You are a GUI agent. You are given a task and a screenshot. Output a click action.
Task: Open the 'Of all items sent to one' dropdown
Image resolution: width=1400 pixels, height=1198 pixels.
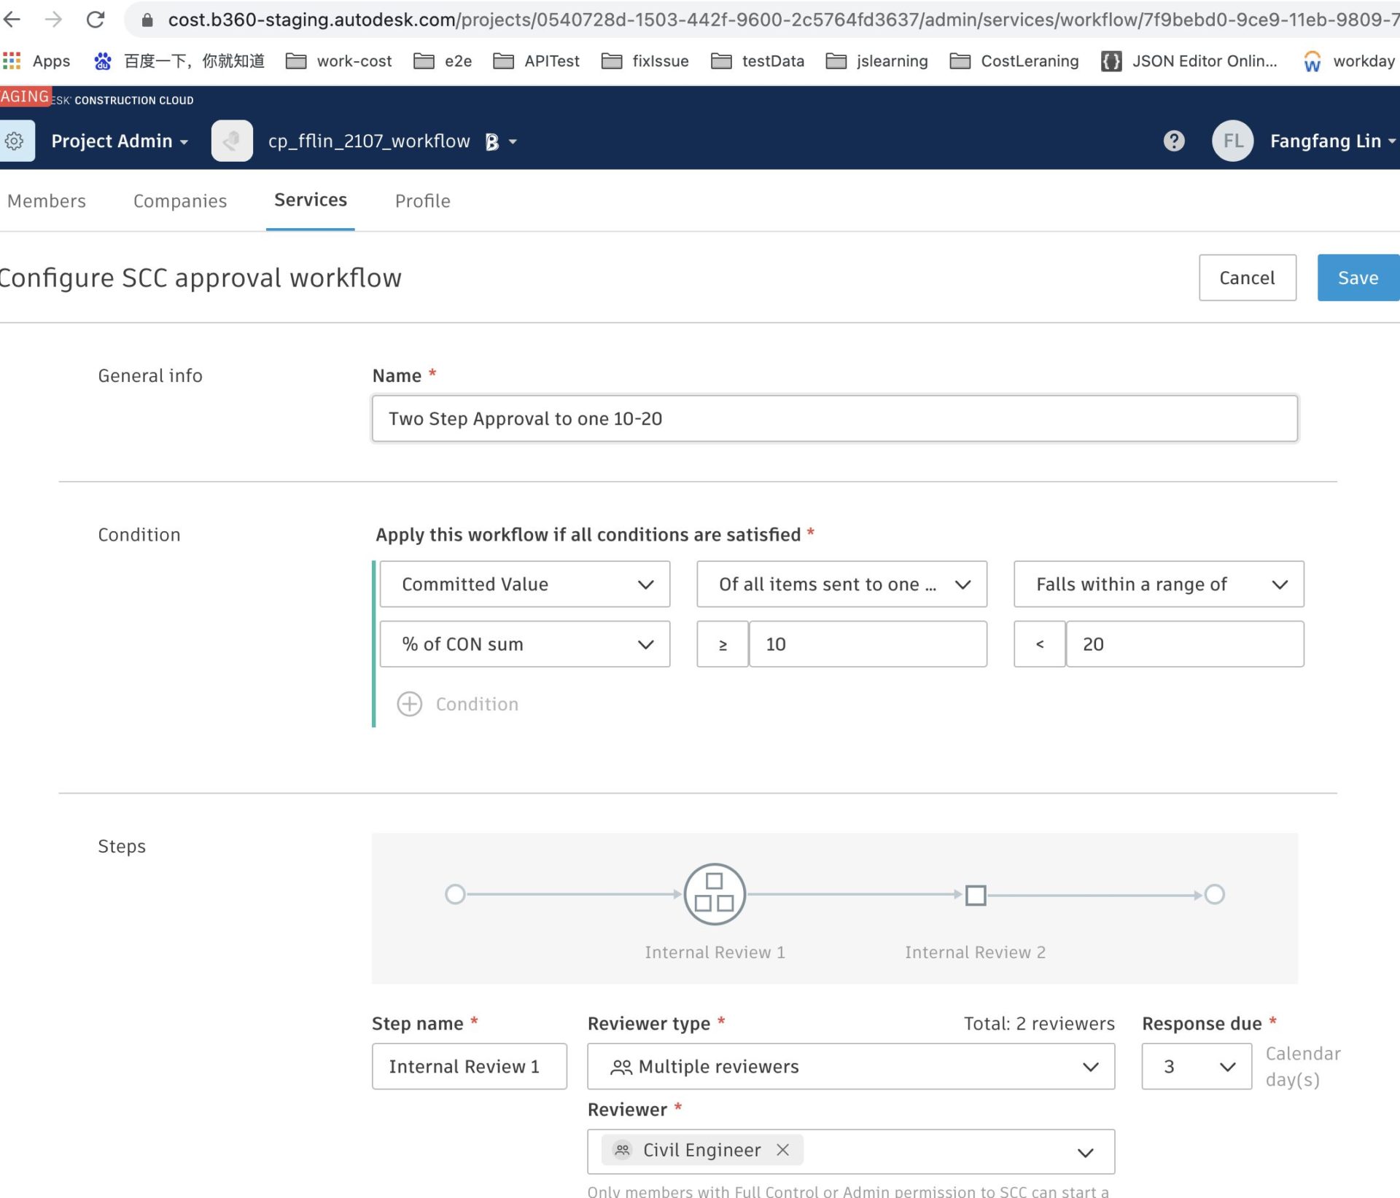tap(841, 584)
